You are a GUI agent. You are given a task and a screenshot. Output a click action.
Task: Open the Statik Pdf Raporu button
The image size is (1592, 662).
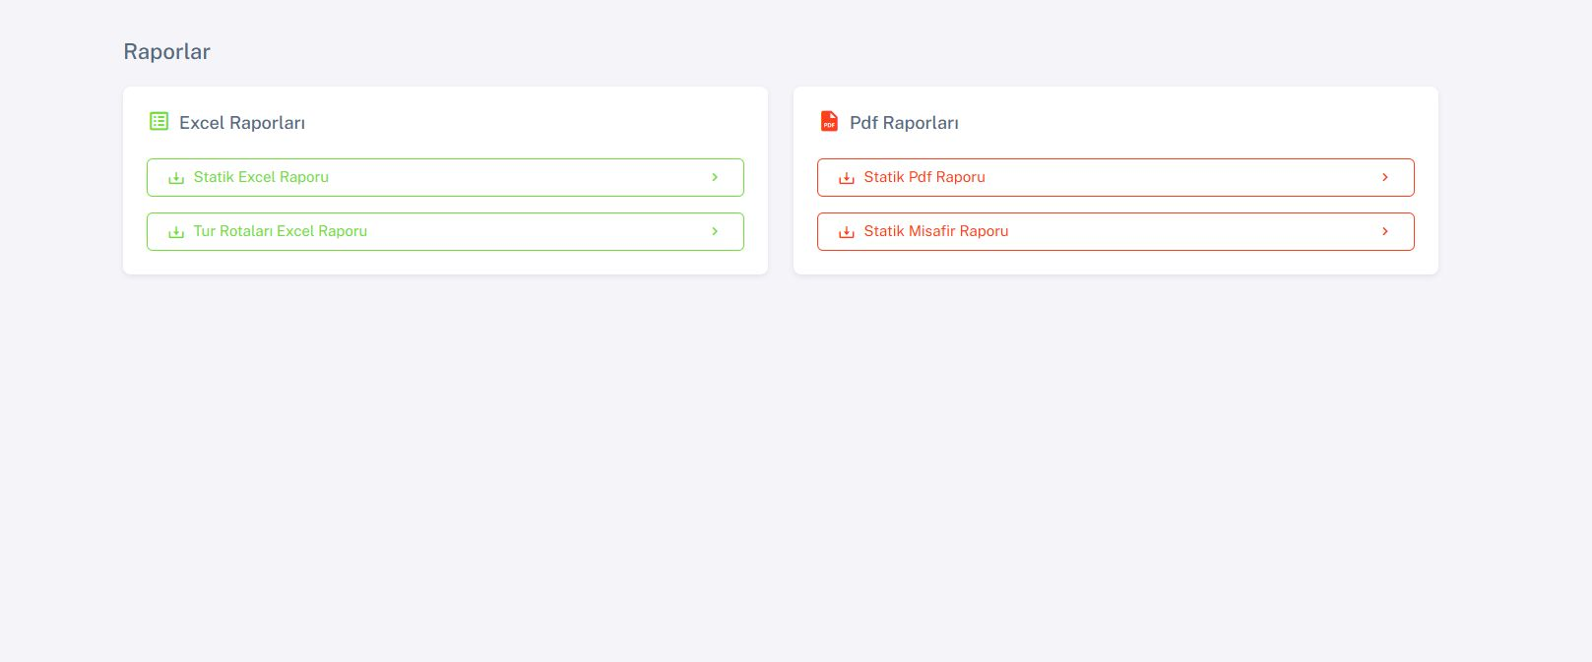(x=1115, y=177)
